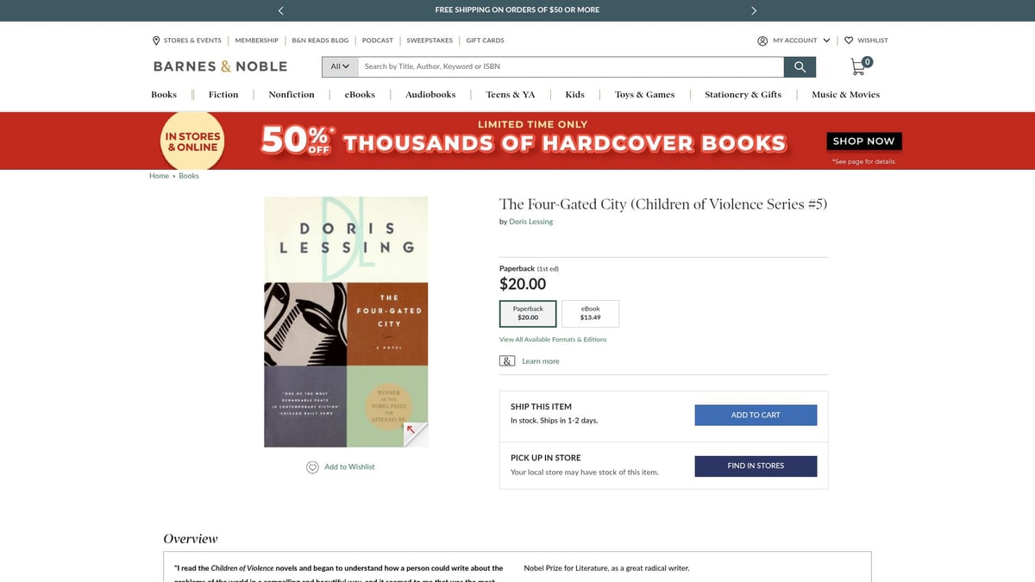This screenshot has height=582, width=1035.
Task: Open the Doris Lessing author link
Action: 530,222
